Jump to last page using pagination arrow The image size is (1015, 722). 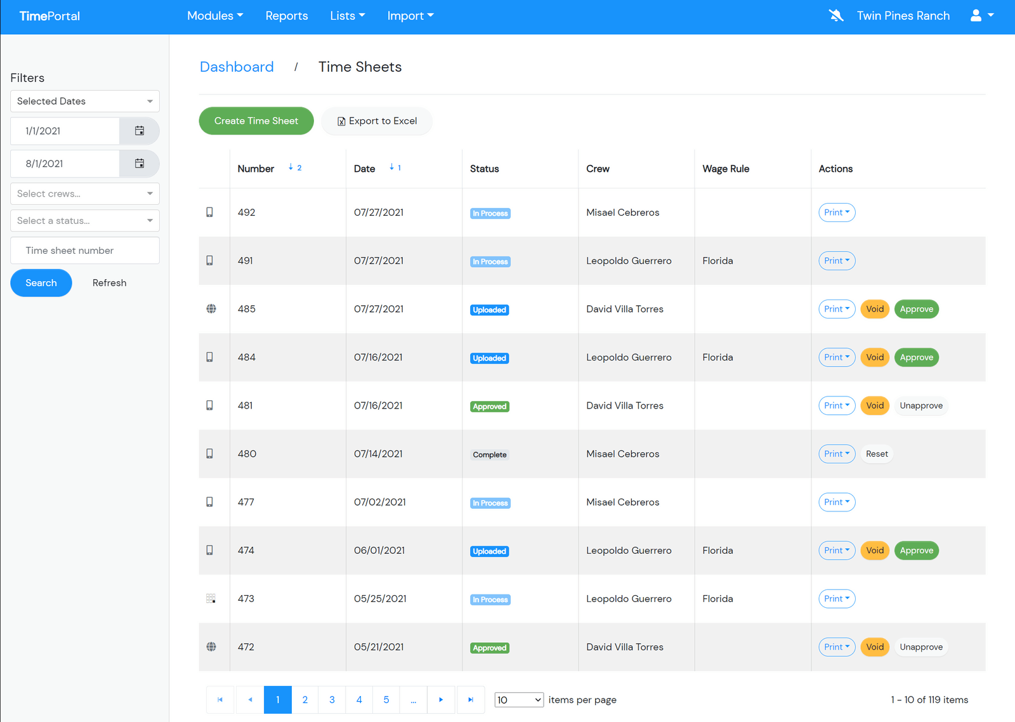tap(471, 699)
